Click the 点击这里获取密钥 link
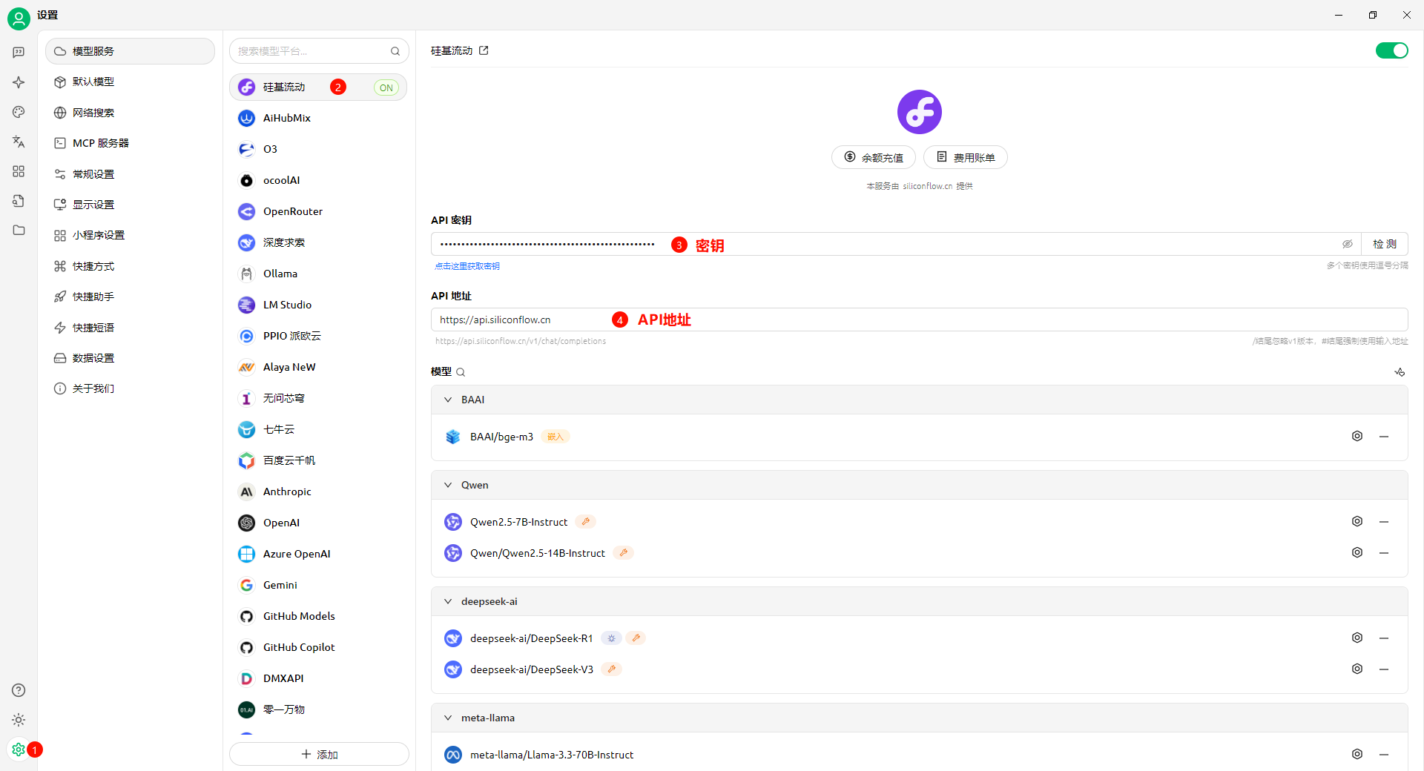The height and width of the screenshot is (771, 1424). [467, 266]
